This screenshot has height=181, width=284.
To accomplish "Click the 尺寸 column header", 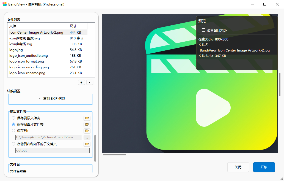I will [78, 26].
